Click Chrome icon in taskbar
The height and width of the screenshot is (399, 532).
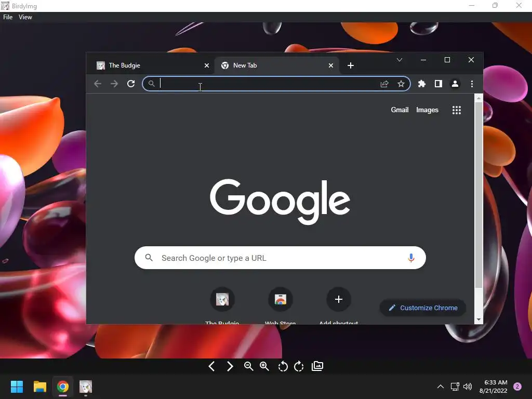[63, 387]
